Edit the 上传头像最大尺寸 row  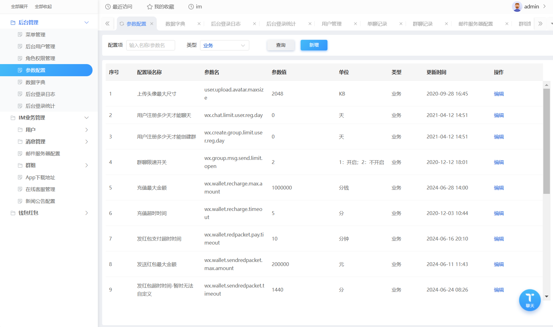coord(498,94)
